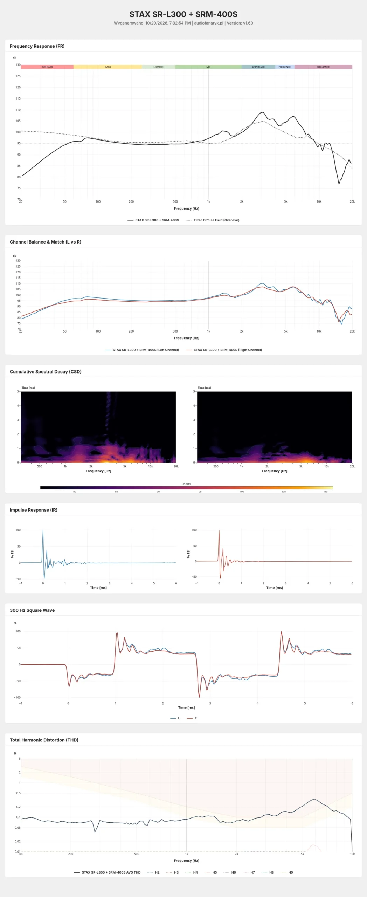
Task: Click the right CSD spectrogram plot
Action: [275, 427]
